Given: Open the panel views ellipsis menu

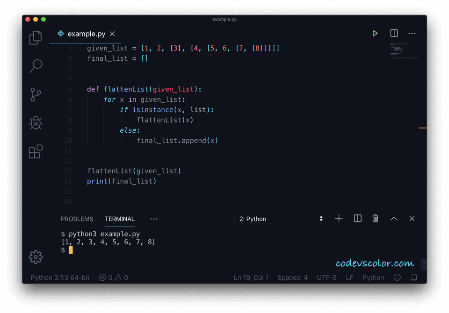Looking at the screenshot, I should 153,219.
